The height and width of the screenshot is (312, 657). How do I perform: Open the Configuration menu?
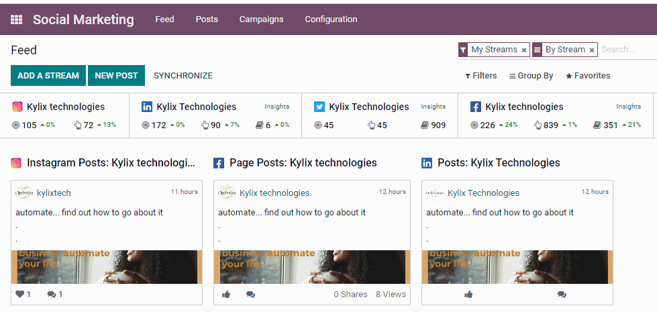click(x=331, y=19)
